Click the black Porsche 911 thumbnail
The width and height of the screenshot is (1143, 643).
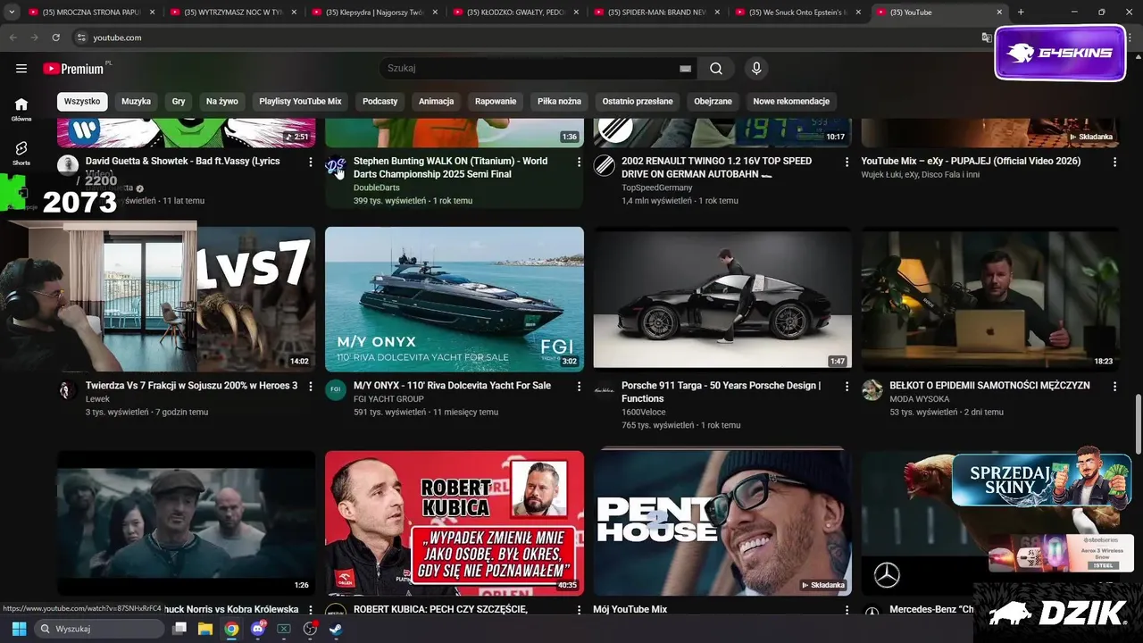click(722, 297)
